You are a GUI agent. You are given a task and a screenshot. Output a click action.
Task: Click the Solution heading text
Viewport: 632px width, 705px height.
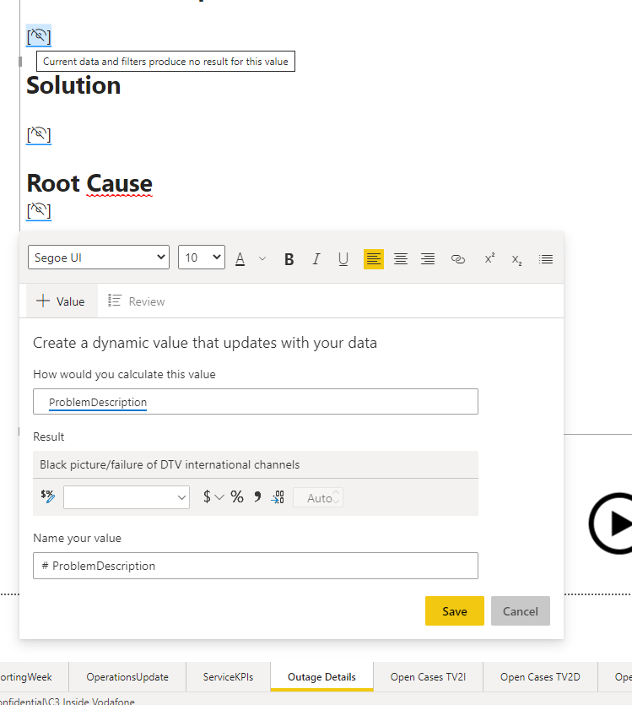point(73,85)
